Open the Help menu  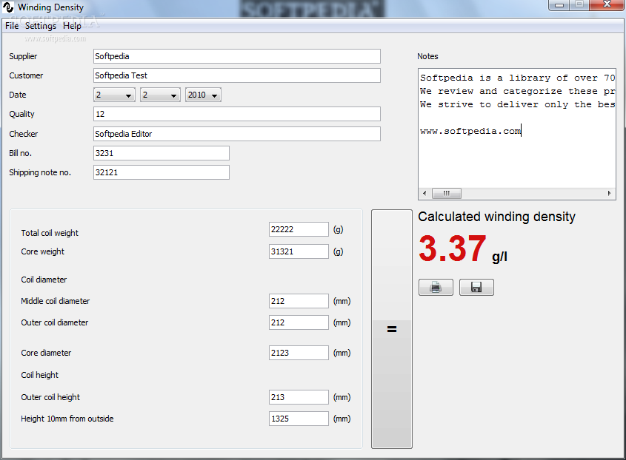(72, 26)
